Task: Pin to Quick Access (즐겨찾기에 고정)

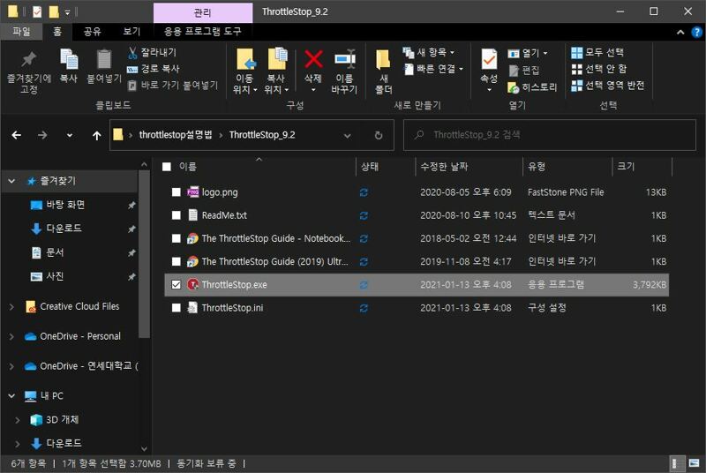Action: pyautogui.click(x=29, y=71)
